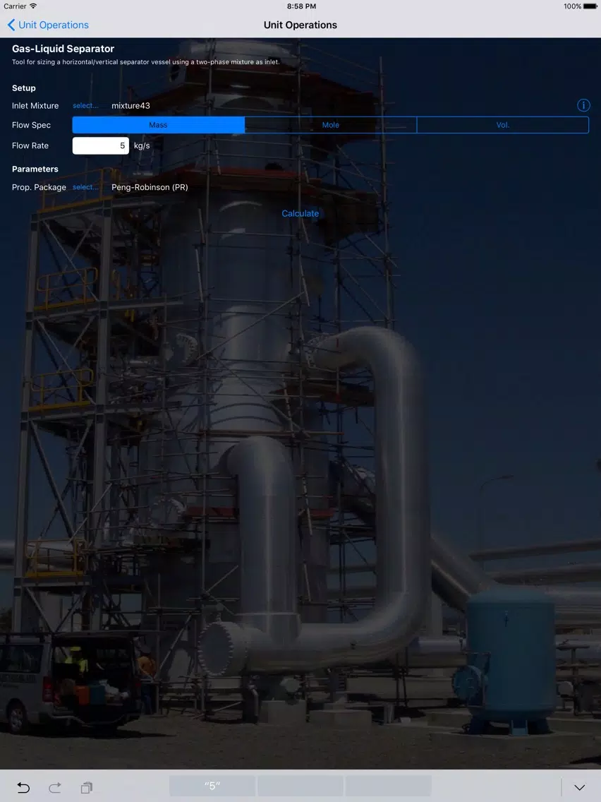Tap the undo arrow in keyboard bar

(23, 787)
